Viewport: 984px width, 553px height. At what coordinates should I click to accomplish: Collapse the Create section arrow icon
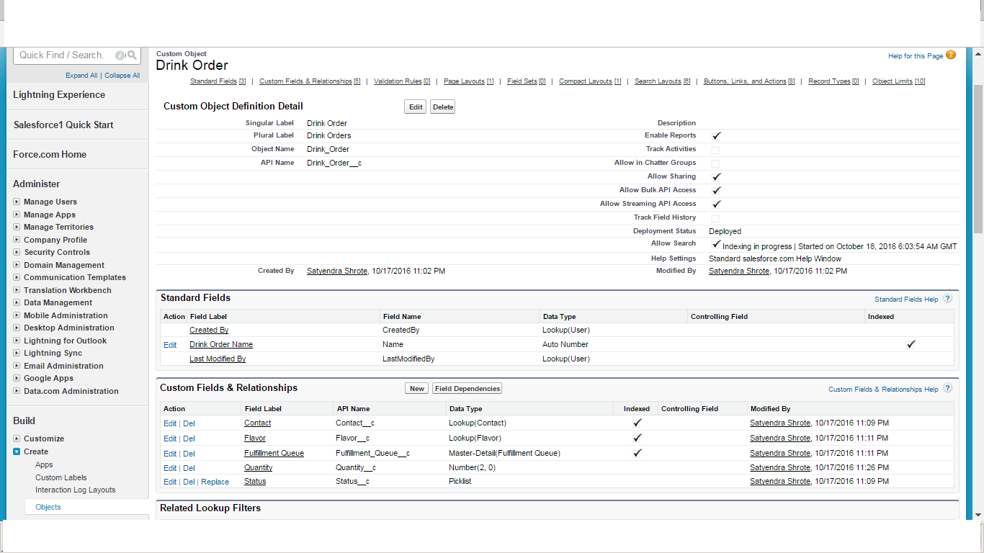click(x=17, y=452)
